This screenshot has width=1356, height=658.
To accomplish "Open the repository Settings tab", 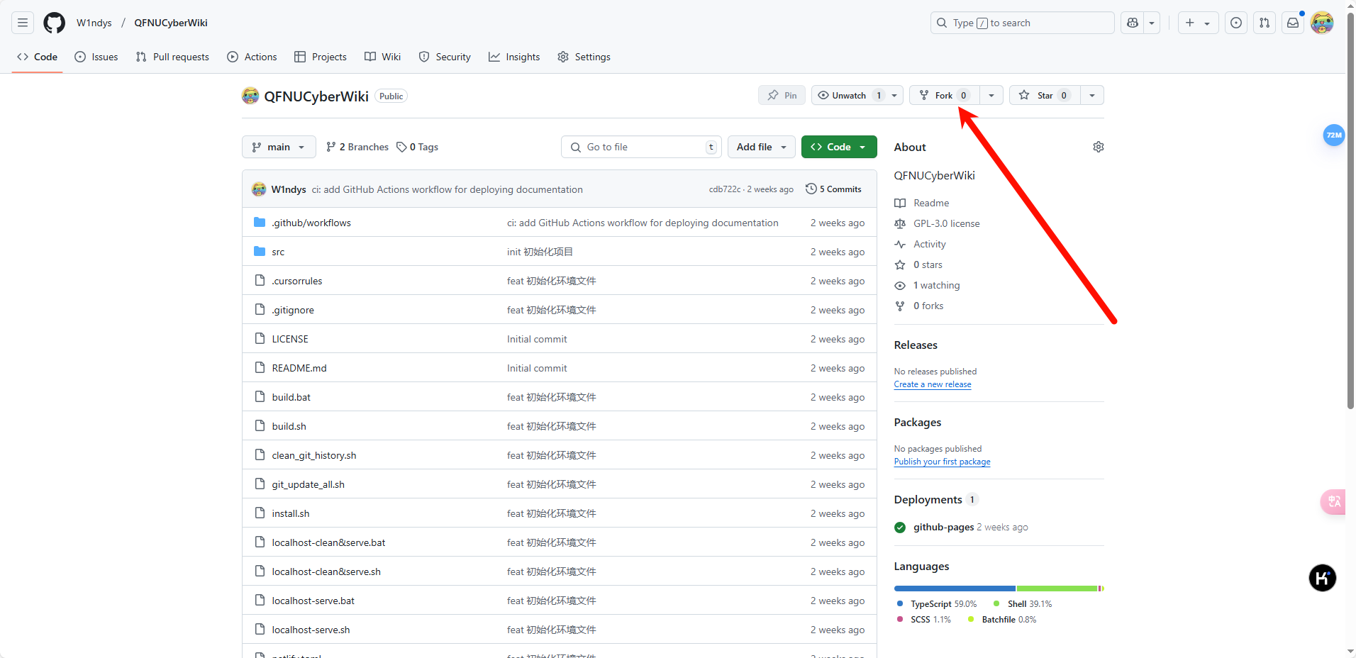I will click(x=584, y=57).
